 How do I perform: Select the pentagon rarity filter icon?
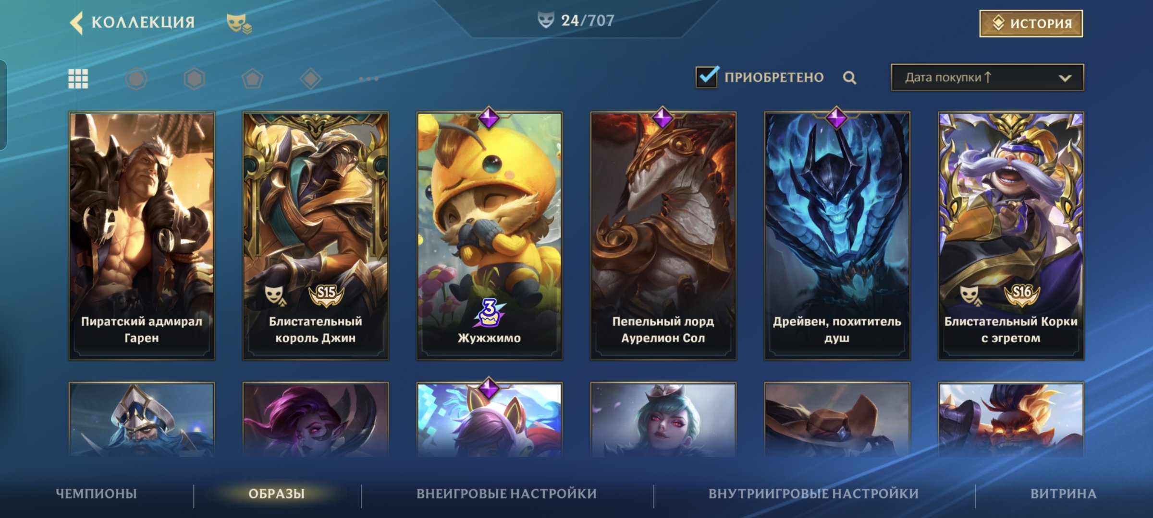pyautogui.click(x=252, y=79)
